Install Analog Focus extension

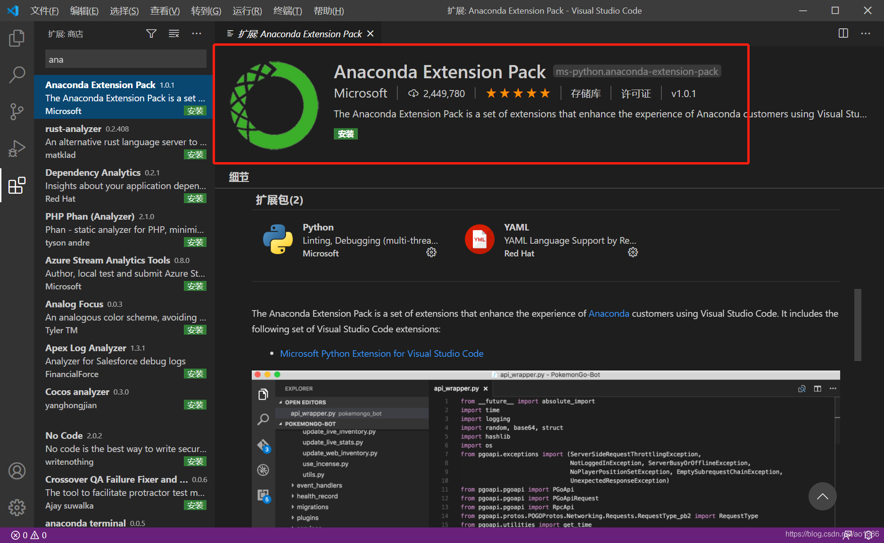tap(195, 330)
